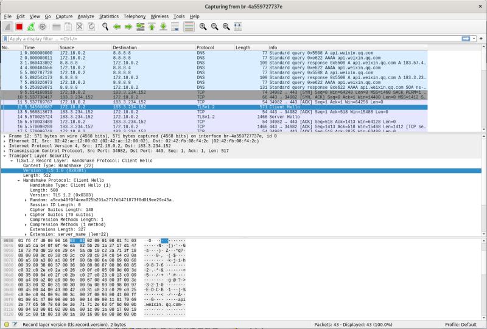Expand the Transmission Control Protocol row

click(5, 151)
